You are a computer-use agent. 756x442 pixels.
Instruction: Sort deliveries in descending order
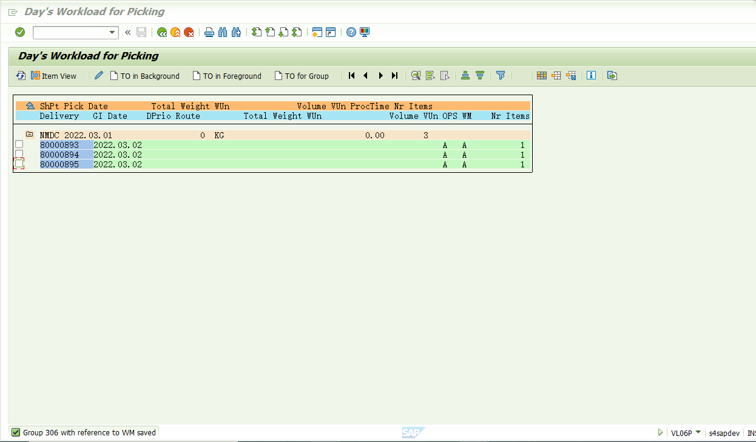tap(480, 75)
